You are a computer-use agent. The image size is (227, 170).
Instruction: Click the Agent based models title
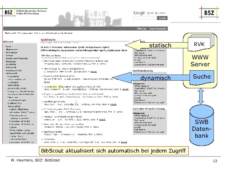53,132
